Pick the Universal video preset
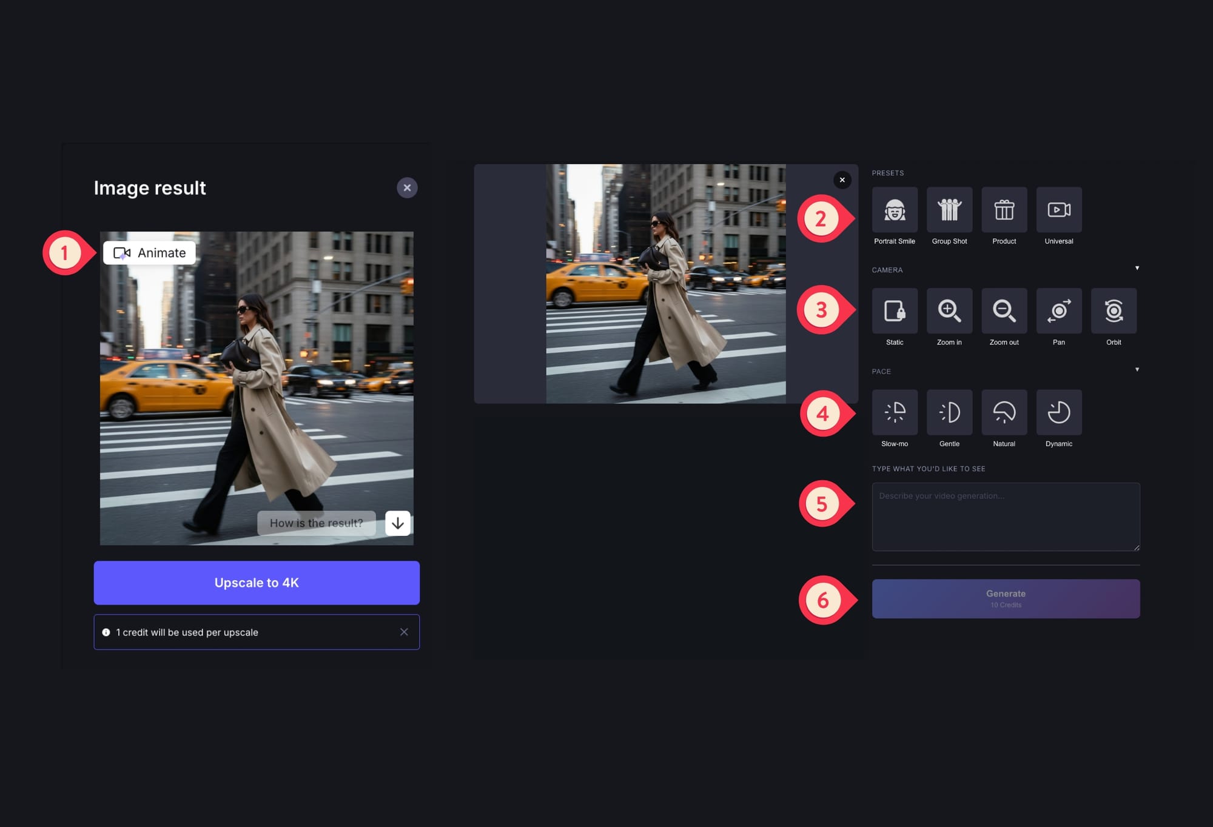The height and width of the screenshot is (827, 1213). point(1058,210)
